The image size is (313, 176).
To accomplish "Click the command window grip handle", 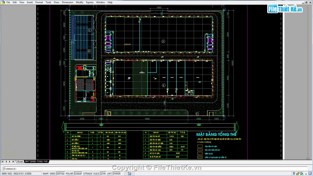I will coord(2,169).
